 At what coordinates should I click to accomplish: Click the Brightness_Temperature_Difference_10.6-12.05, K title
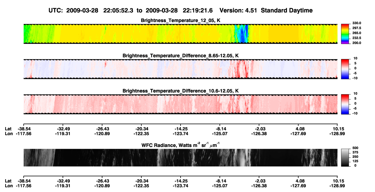pyautogui.click(x=181, y=91)
